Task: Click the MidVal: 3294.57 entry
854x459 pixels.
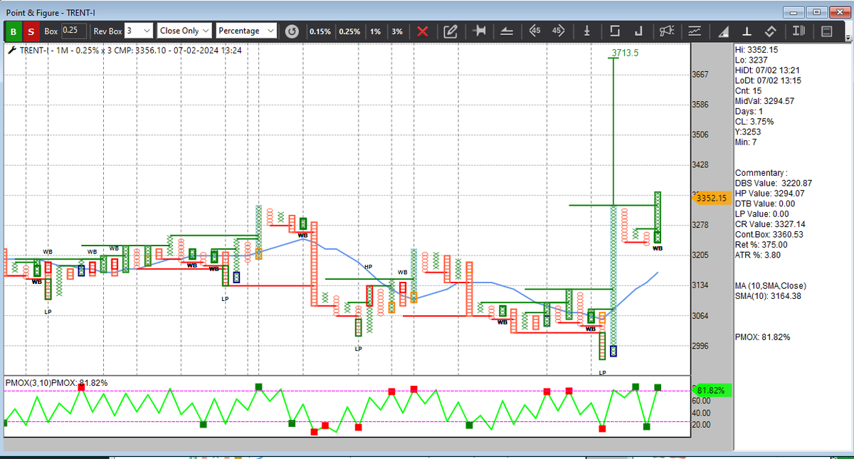Action: click(x=764, y=101)
